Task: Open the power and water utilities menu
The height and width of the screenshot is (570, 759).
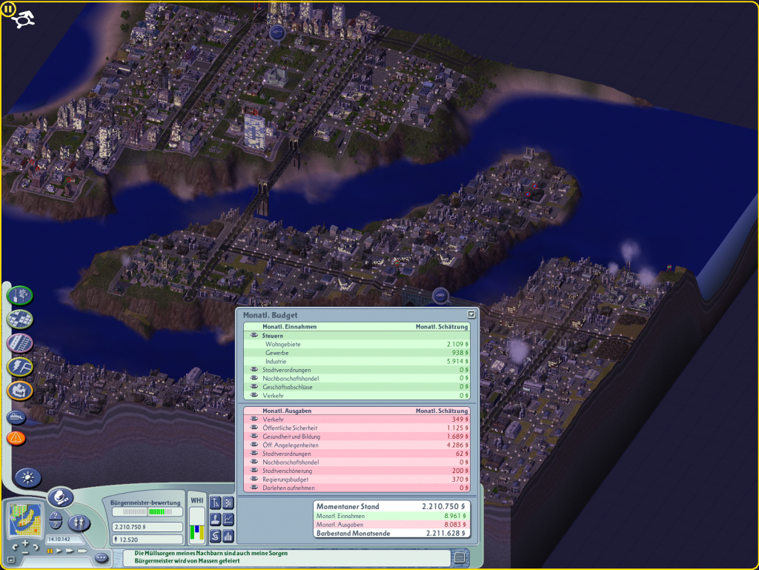Action: click(20, 367)
